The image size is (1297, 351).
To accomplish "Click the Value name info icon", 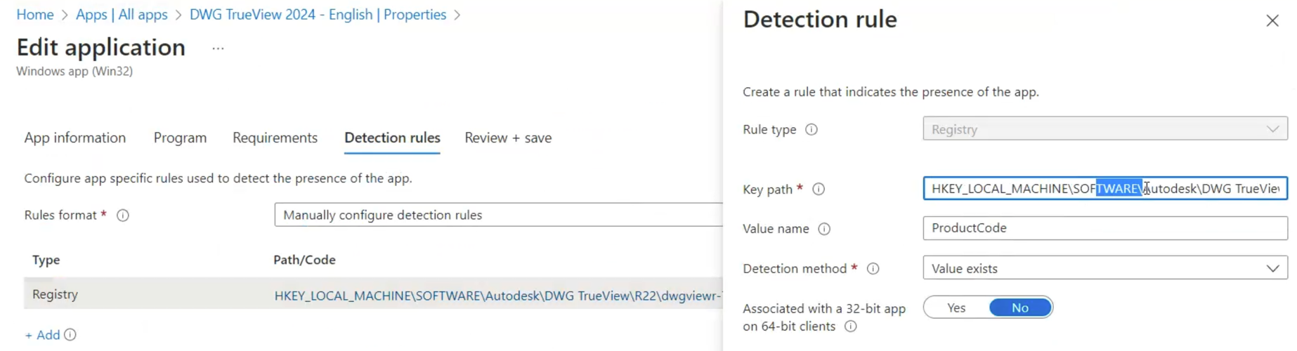I will click(824, 229).
